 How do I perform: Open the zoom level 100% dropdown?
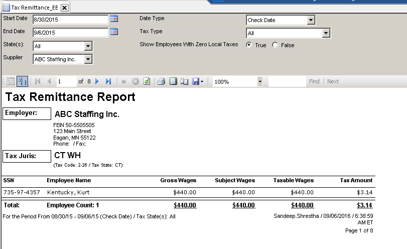[260, 82]
